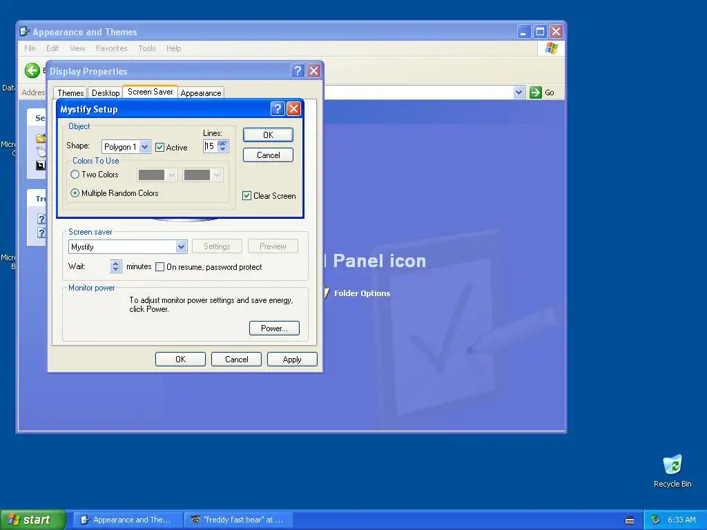Click OK in Mystify Setup
This screenshot has width=707, height=530.
tap(269, 135)
